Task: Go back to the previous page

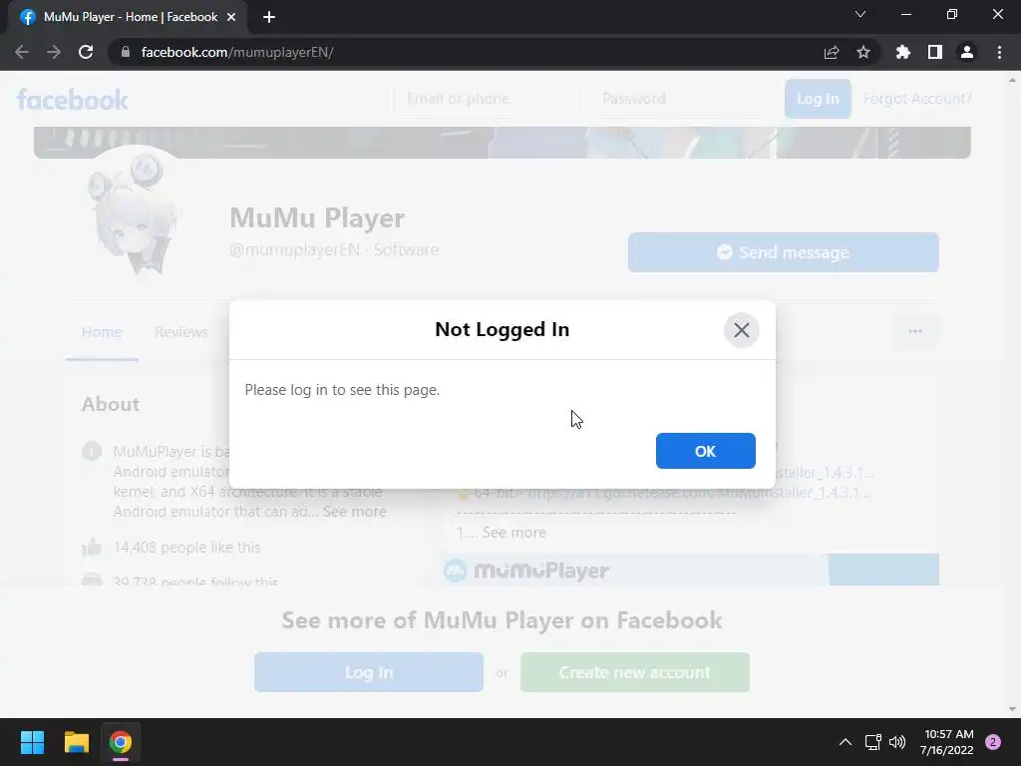Action: click(x=22, y=52)
